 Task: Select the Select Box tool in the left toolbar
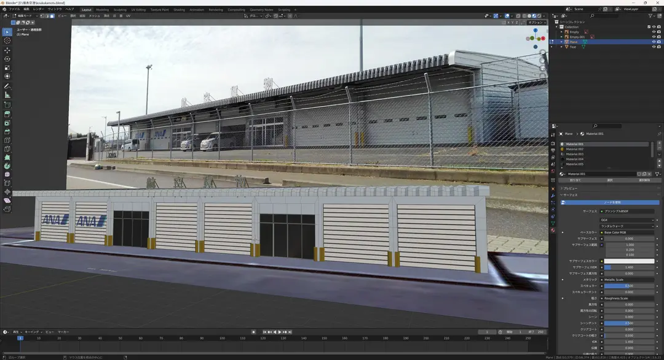(x=7, y=32)
